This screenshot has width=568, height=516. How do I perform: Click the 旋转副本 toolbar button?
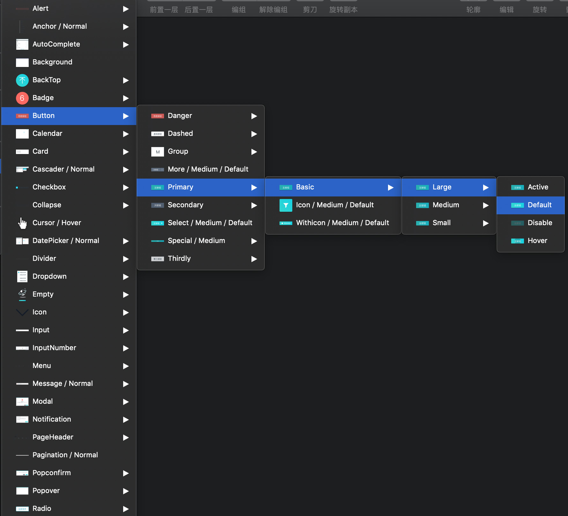coord(343,10)
